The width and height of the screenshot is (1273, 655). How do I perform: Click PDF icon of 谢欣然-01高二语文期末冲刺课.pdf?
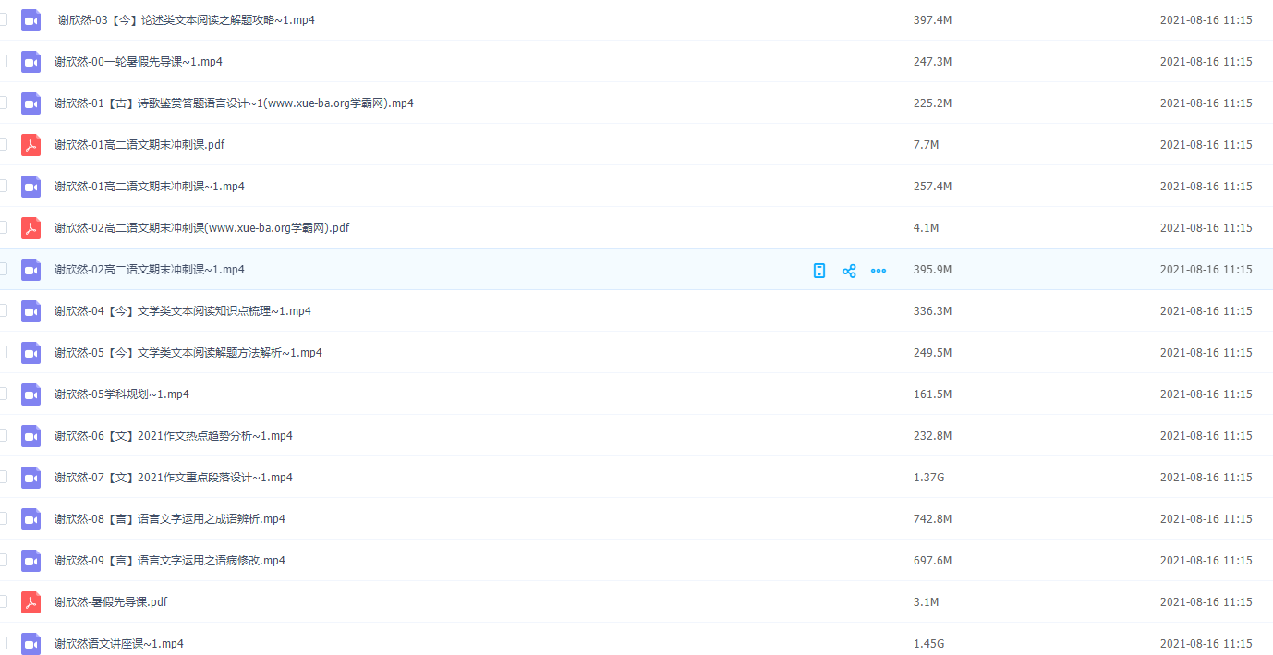coord(31,145)
